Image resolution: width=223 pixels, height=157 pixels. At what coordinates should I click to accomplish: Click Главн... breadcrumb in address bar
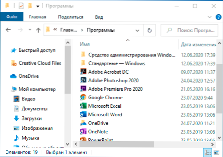(x=68, y=30)
